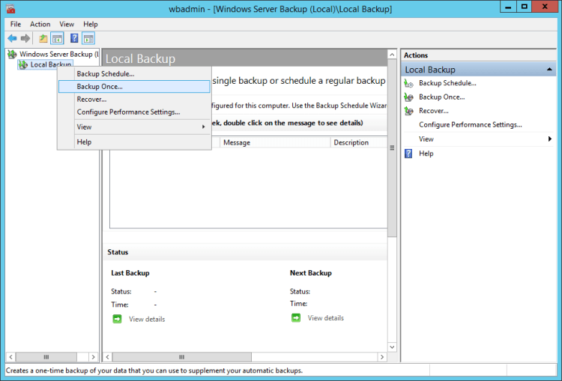Toggle the Show/Hide Action Pane icon
The image size is (562, 381).
click(x=88, y=38)
